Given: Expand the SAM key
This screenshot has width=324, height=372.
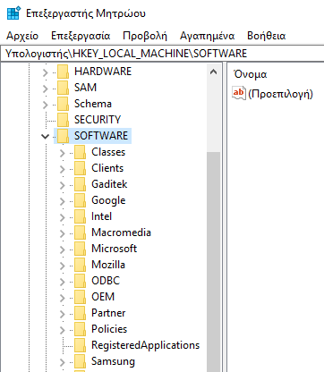Looking at the screenshot, I should click(x=45, y=89).
